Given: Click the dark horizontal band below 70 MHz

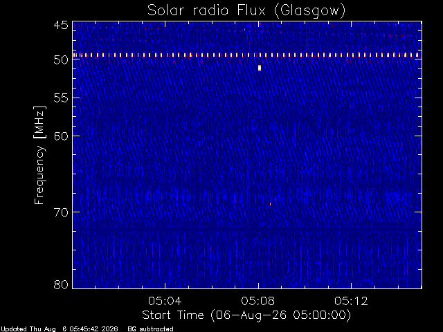Looking at the screenshot, I should tap(247, 231).
